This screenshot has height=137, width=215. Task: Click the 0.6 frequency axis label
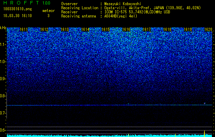pyautogui.click(x=3, y=130)
